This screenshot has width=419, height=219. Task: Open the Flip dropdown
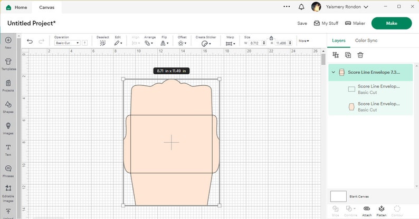pos(164,43)
